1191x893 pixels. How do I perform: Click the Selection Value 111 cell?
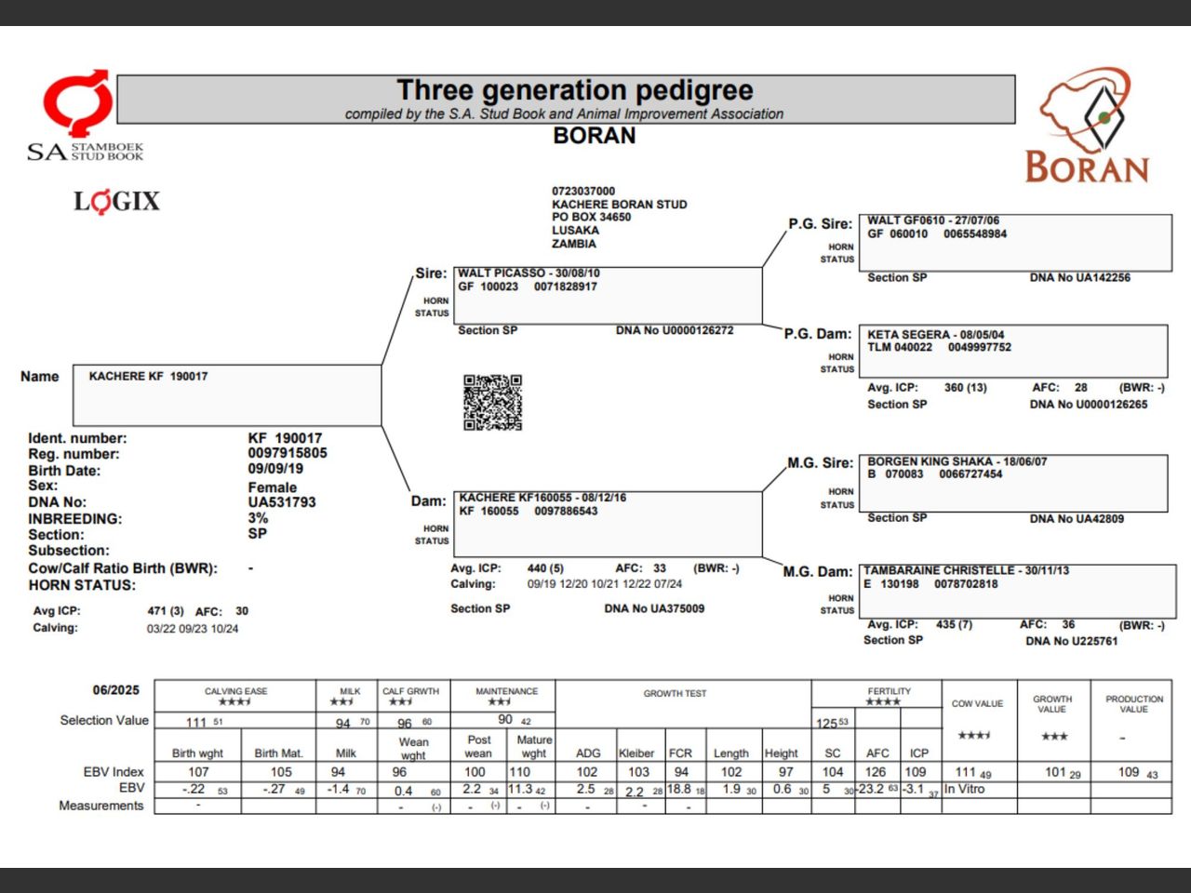[x=195, y=721]
